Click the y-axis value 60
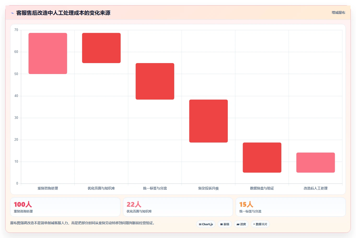Screen dimensions: 356x238 16,52
